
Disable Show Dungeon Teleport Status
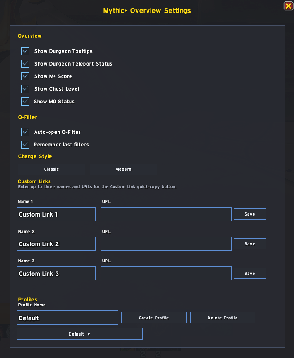25,64
